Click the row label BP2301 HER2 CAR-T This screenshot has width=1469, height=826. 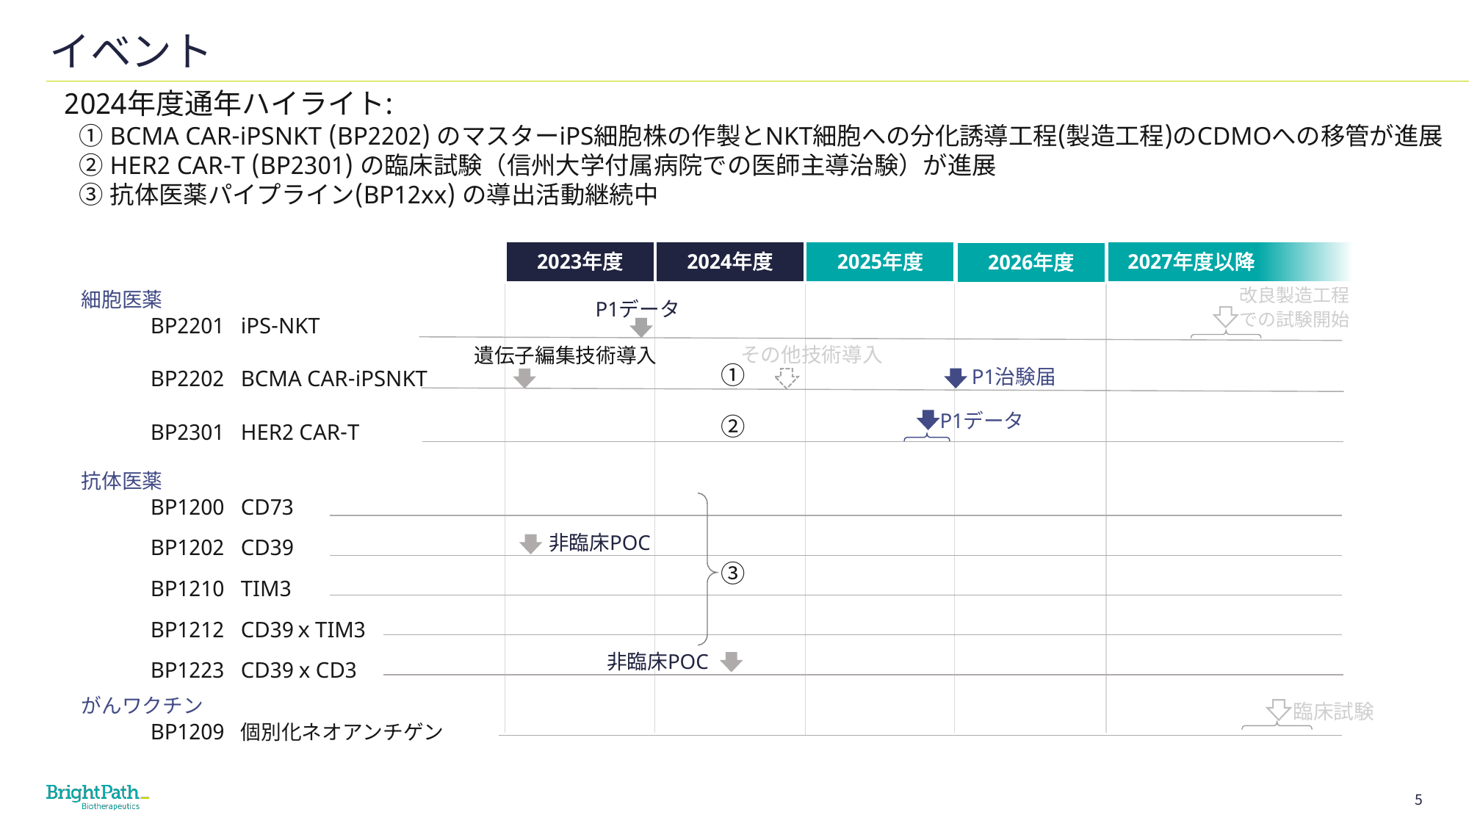tap(255, 432)
